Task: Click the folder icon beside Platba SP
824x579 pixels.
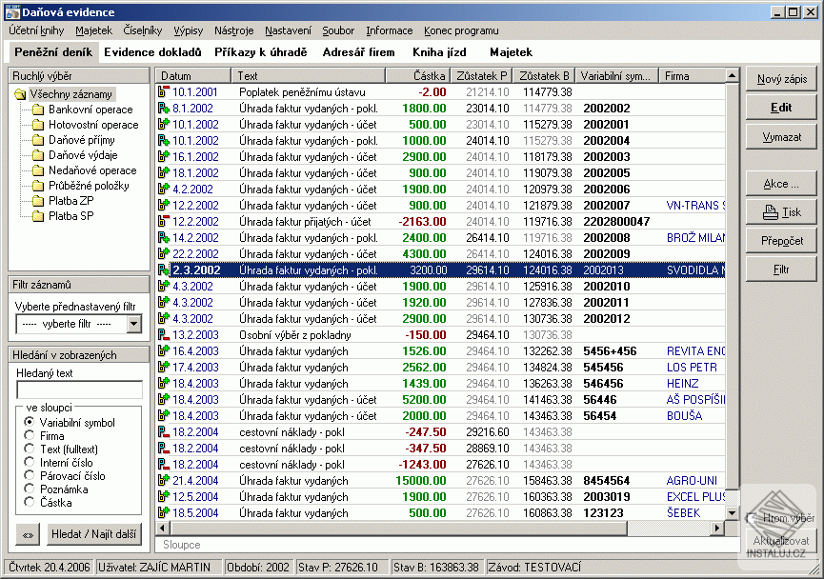Action: pos(38,216)
